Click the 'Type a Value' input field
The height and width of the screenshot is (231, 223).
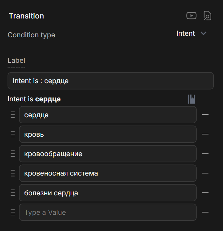click(x=108, y=212)
